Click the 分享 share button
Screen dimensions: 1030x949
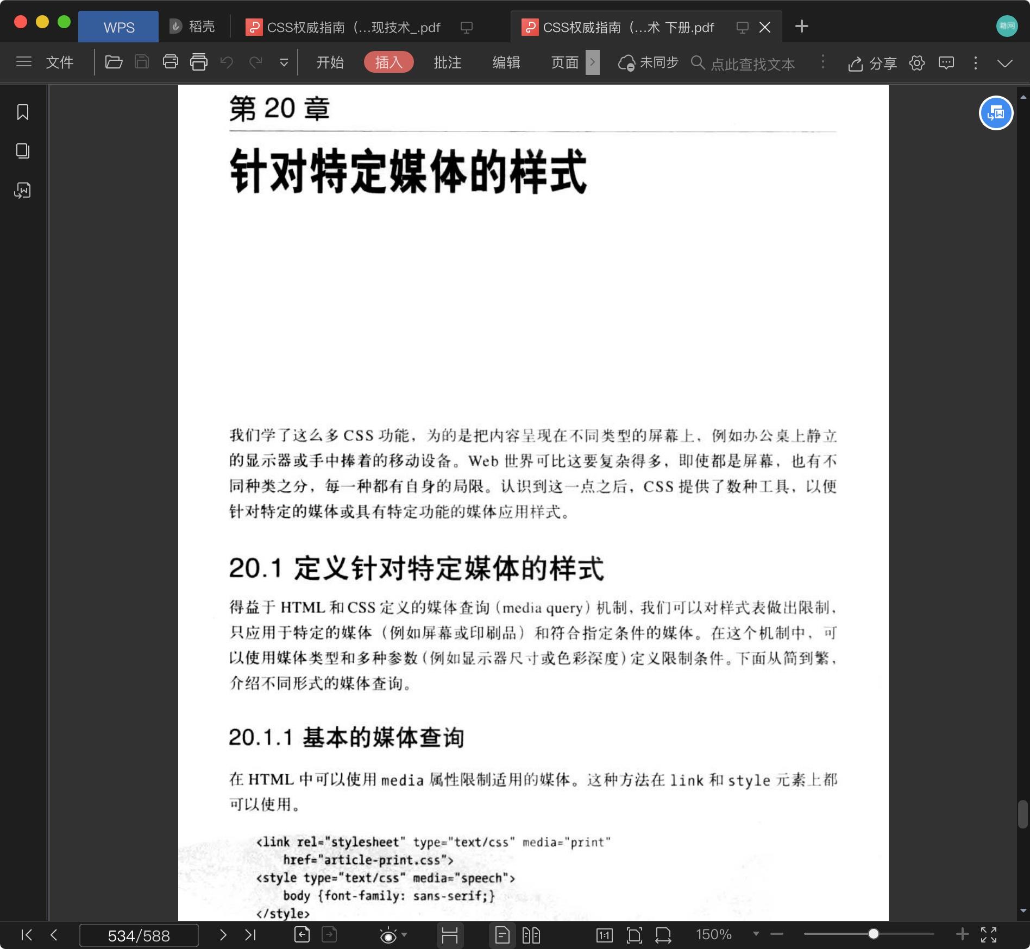[x=872, y=64]
